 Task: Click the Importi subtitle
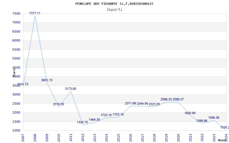point(114,10)
